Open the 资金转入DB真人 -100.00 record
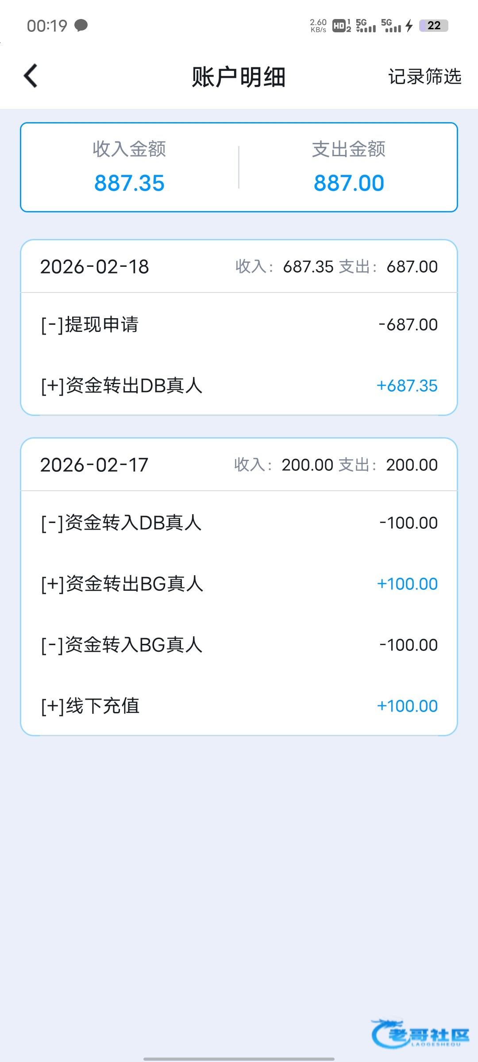 pyautogui.click(x=239, y=523)
